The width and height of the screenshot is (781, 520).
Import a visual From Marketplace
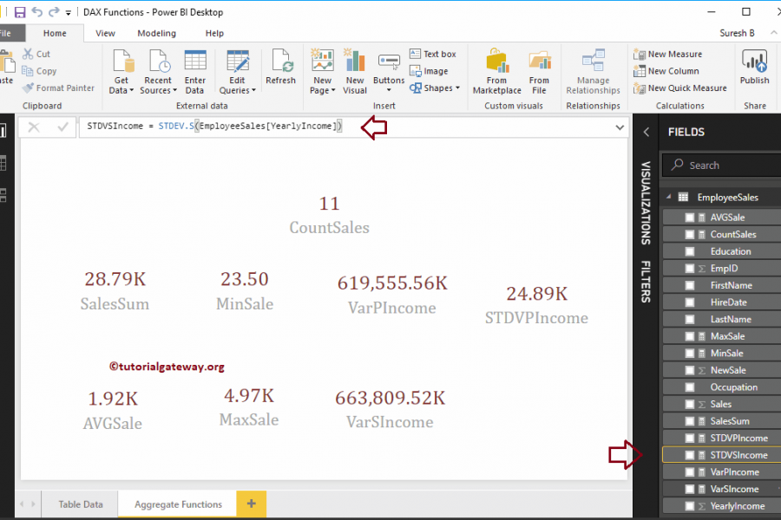(496, 71)
